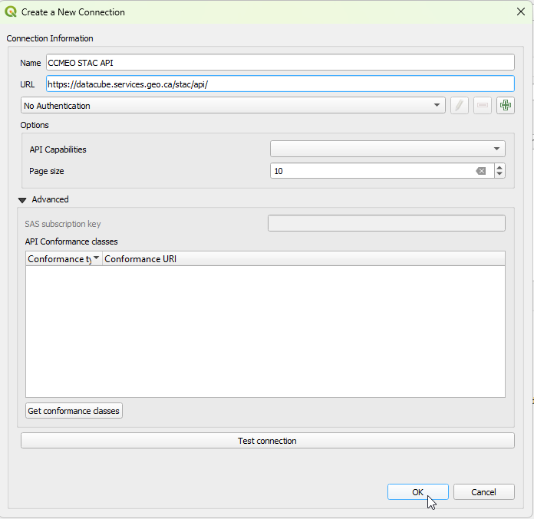Viewport: 534px width, 519px height.
Task: Click the QGIS logo in title bar
Action: [11, 12]
